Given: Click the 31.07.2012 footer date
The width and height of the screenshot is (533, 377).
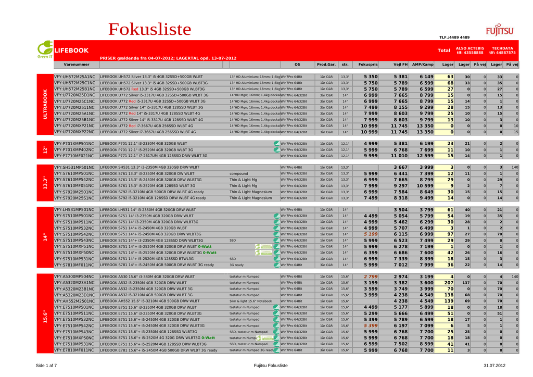Looking at the screenshot, I should point(494,366).
